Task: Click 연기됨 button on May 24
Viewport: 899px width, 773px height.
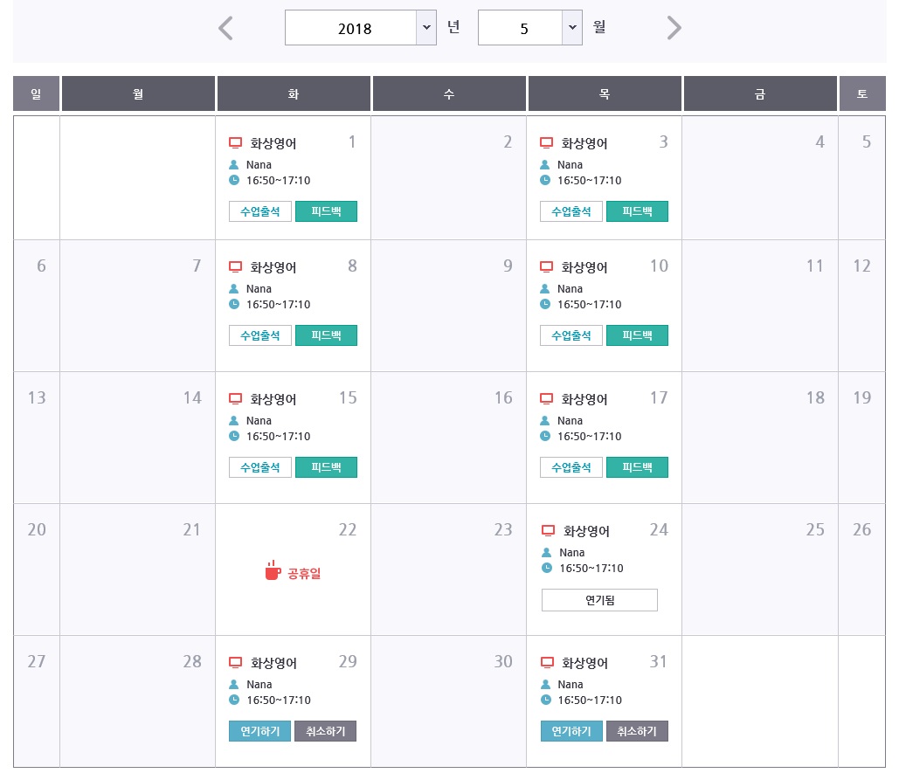Action: coord(599,600)
